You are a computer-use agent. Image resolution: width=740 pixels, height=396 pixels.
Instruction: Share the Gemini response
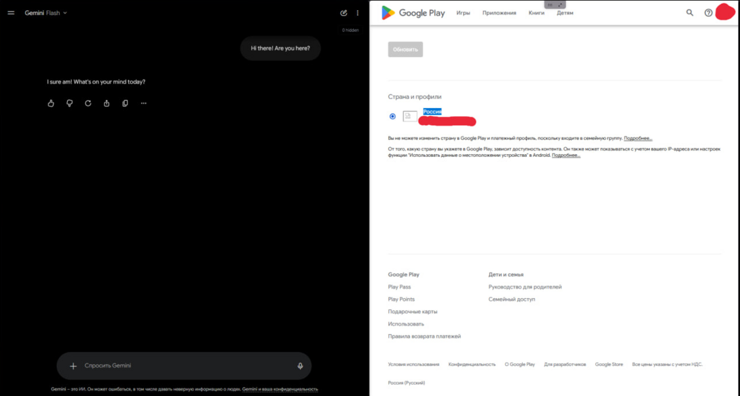point(107,103)
